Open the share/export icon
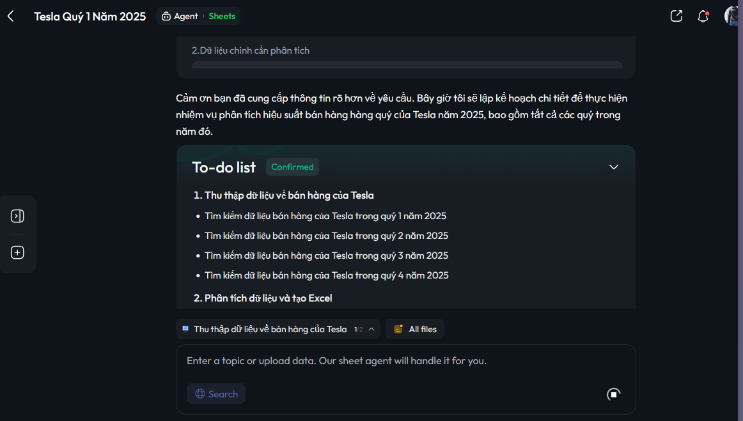The image size is (743, 421). pos(677,16)
